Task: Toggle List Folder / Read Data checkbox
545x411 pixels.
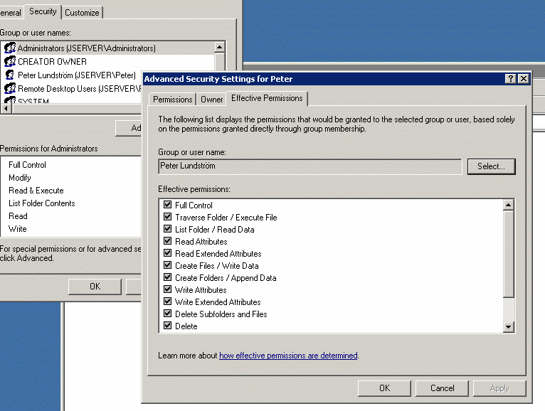Action: point(167,229)
